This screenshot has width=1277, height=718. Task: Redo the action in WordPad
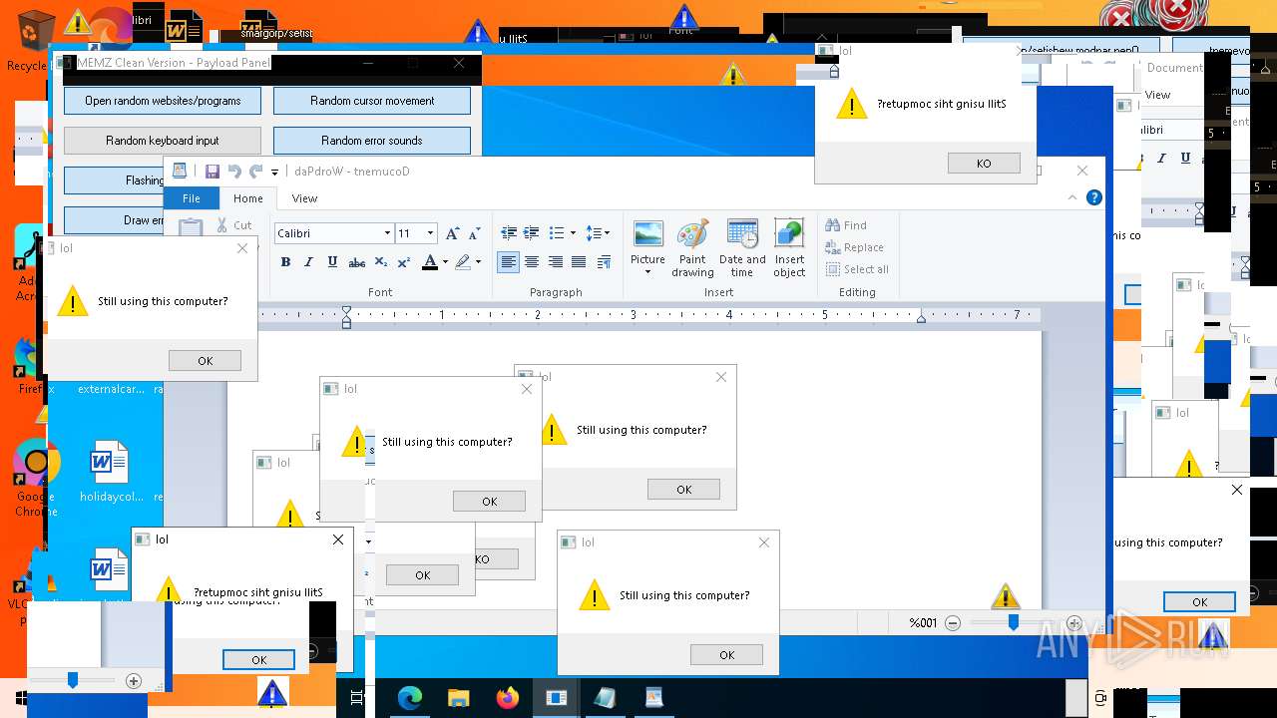point(256,172)
